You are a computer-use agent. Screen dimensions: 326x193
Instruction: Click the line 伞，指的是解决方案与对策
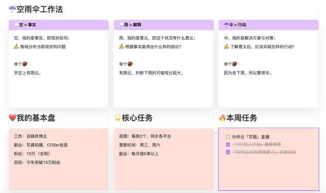click(250, 38)
